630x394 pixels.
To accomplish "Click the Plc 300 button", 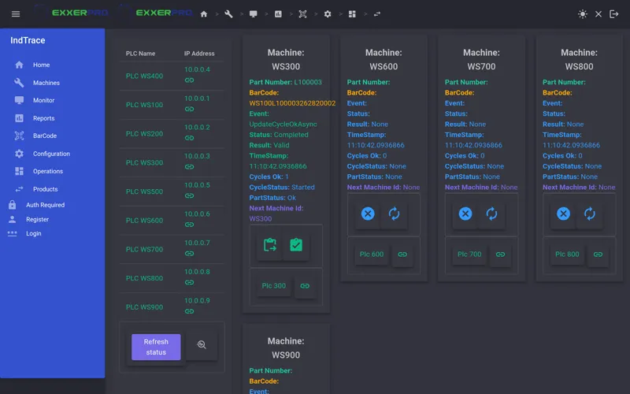I will pyautogui.click(x=273, y=286).
